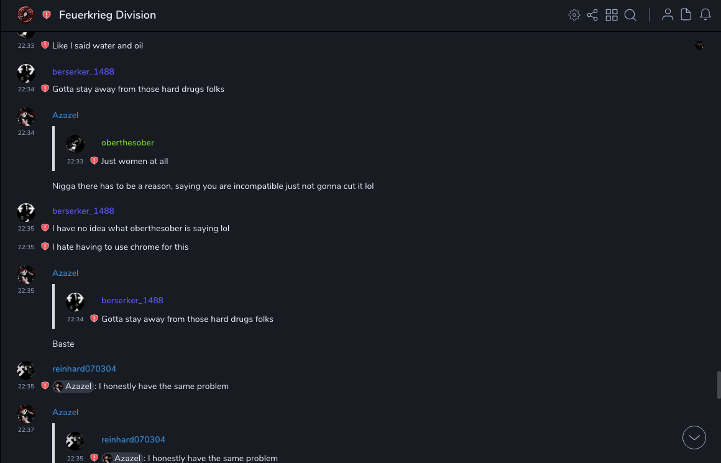Viewport: 721px width, 463px height.
Task: Click shield icon beside 'Like I said water and oil'
Action: point(45,45)
